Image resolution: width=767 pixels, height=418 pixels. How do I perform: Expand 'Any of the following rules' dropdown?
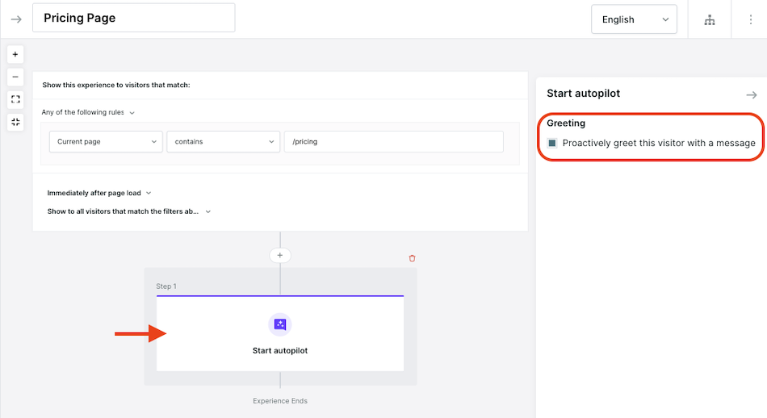pyautogui.click(x=88, y=112)
